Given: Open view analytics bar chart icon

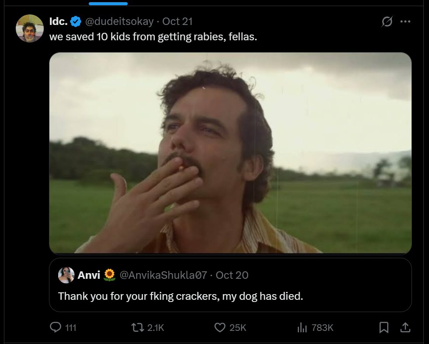Looking at the screenshot, I should (x=302, y=327).
